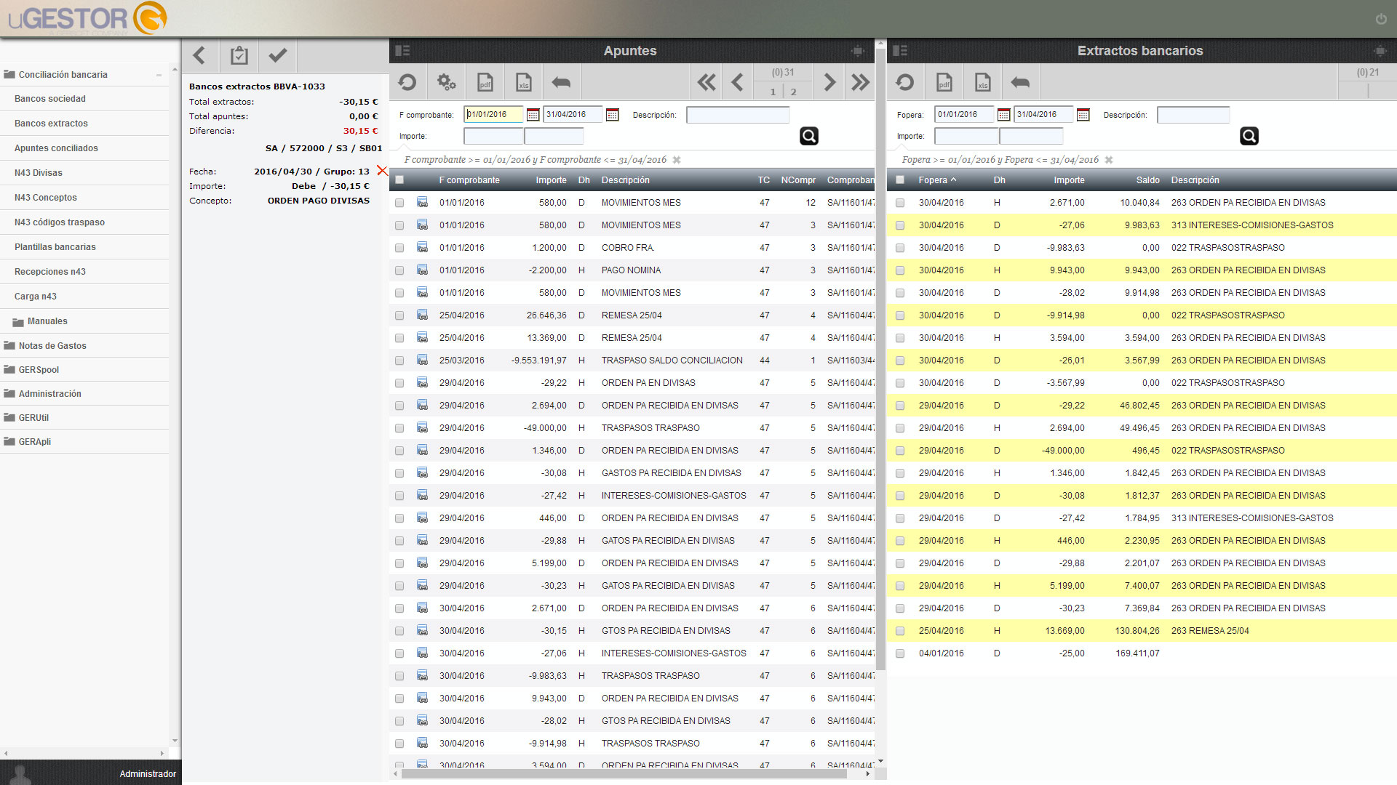Open calendar for Apuntes end date

[x=612, y=115]
